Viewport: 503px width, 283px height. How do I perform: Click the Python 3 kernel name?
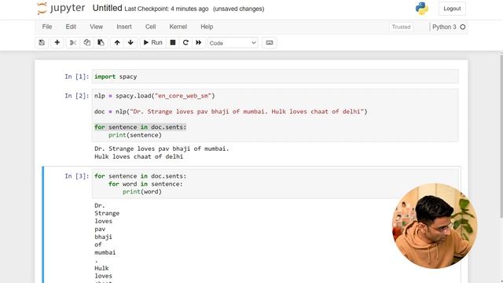pyautogui.click(x=444, y=27)
